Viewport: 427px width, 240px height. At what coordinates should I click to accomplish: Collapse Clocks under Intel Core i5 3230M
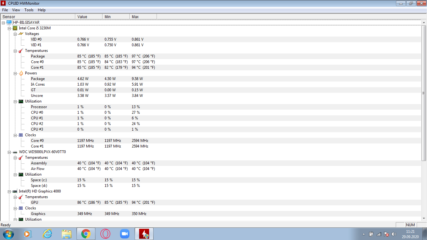point(15,135)
